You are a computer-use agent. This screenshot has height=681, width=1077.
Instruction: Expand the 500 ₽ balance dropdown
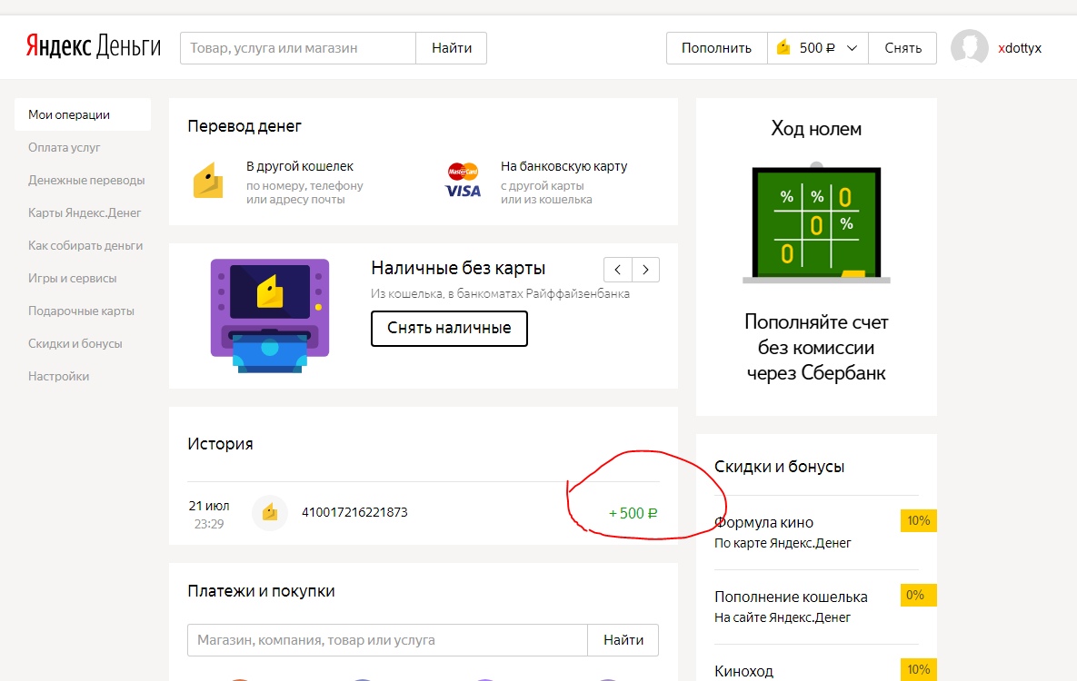point(817,48)
